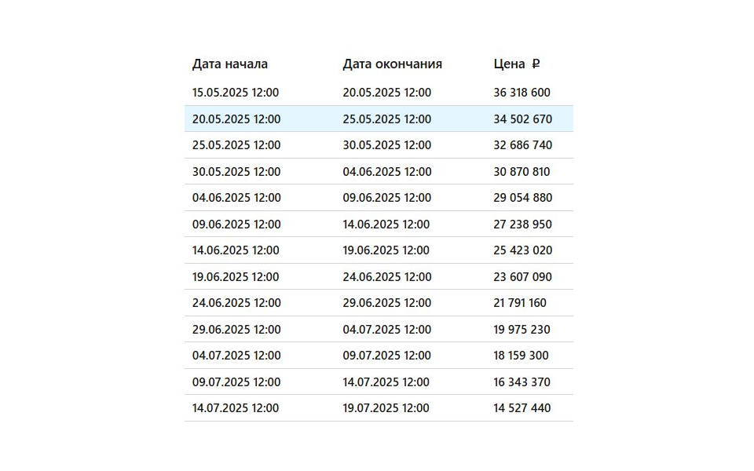Click end date 04.06.2025 12:00
This screenshot has height=471, width=754.
(387, 172)
